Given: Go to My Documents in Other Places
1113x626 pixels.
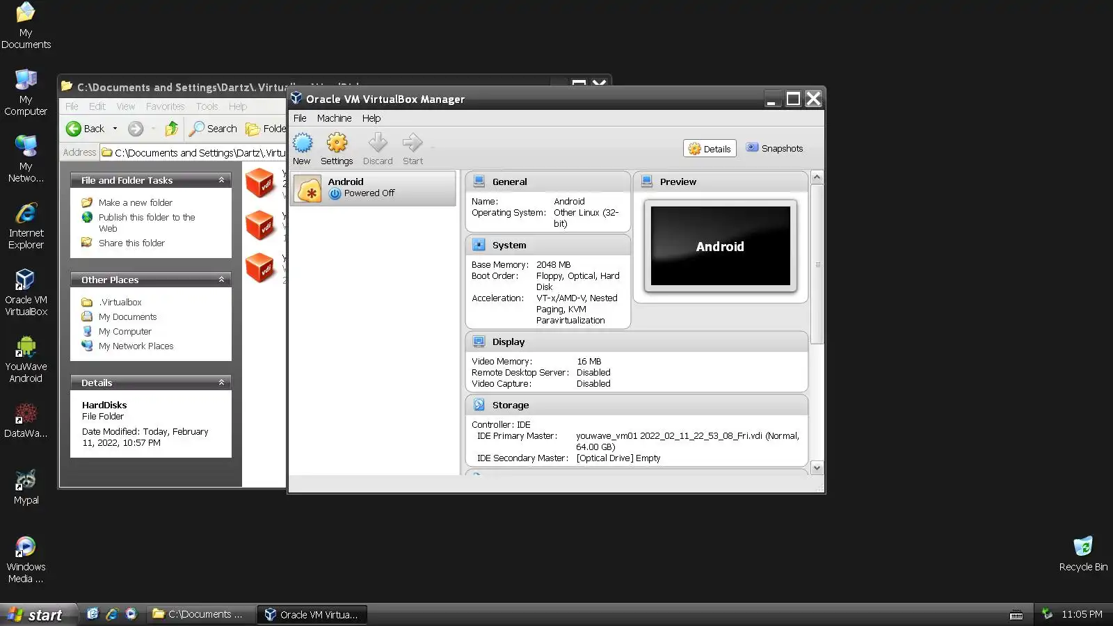Looking at the screenshot, I should point(127,316).
